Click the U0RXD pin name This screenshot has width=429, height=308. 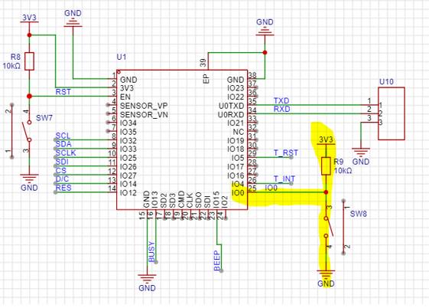click(231, 114)
